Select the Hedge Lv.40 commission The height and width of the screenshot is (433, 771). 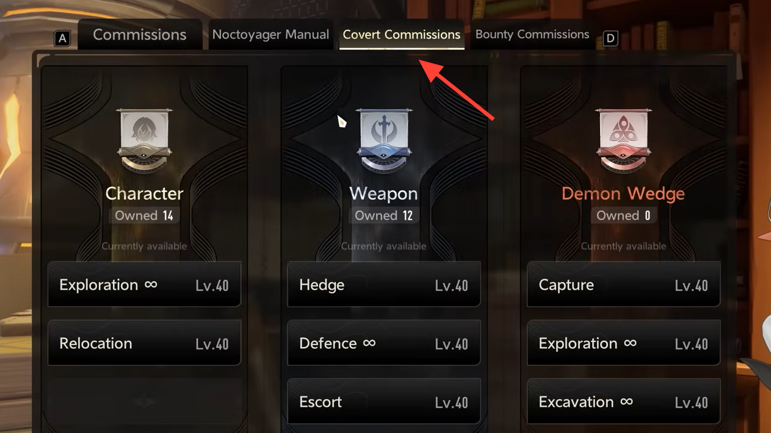(x=384, y=285)
